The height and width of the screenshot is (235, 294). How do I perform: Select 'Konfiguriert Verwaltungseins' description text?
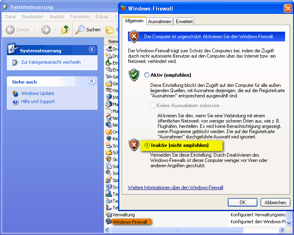(258, 215)
